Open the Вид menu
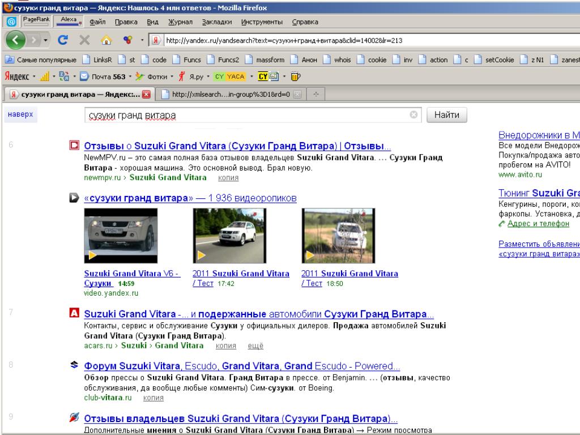The image size is (580, 435). 153,22
